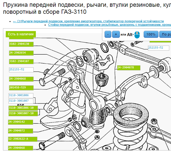Viewport: 171px width, 154px height.
Task: Click the page heading 'Пружина передней подвески'
Action: tap(87, 8)
